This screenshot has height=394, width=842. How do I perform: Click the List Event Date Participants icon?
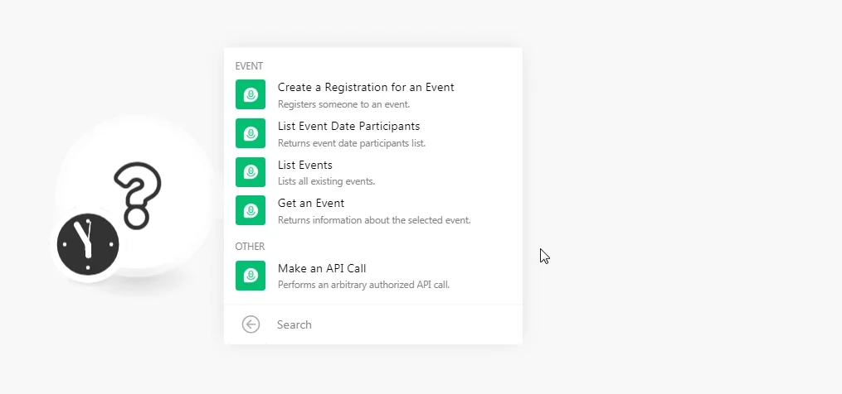tap(251, 133)
